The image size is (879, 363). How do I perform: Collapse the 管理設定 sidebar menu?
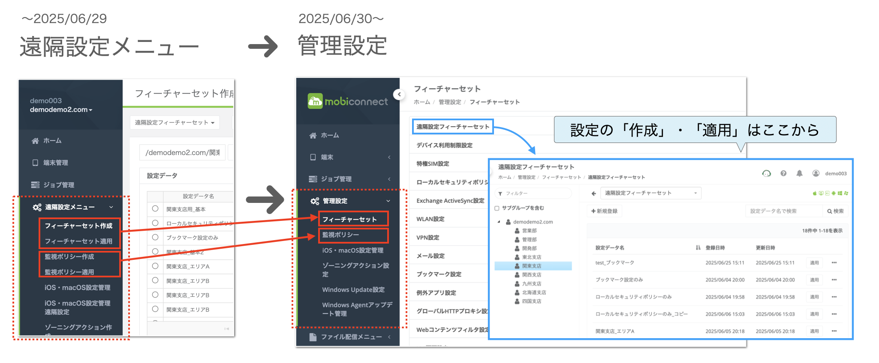coord(388,201)
